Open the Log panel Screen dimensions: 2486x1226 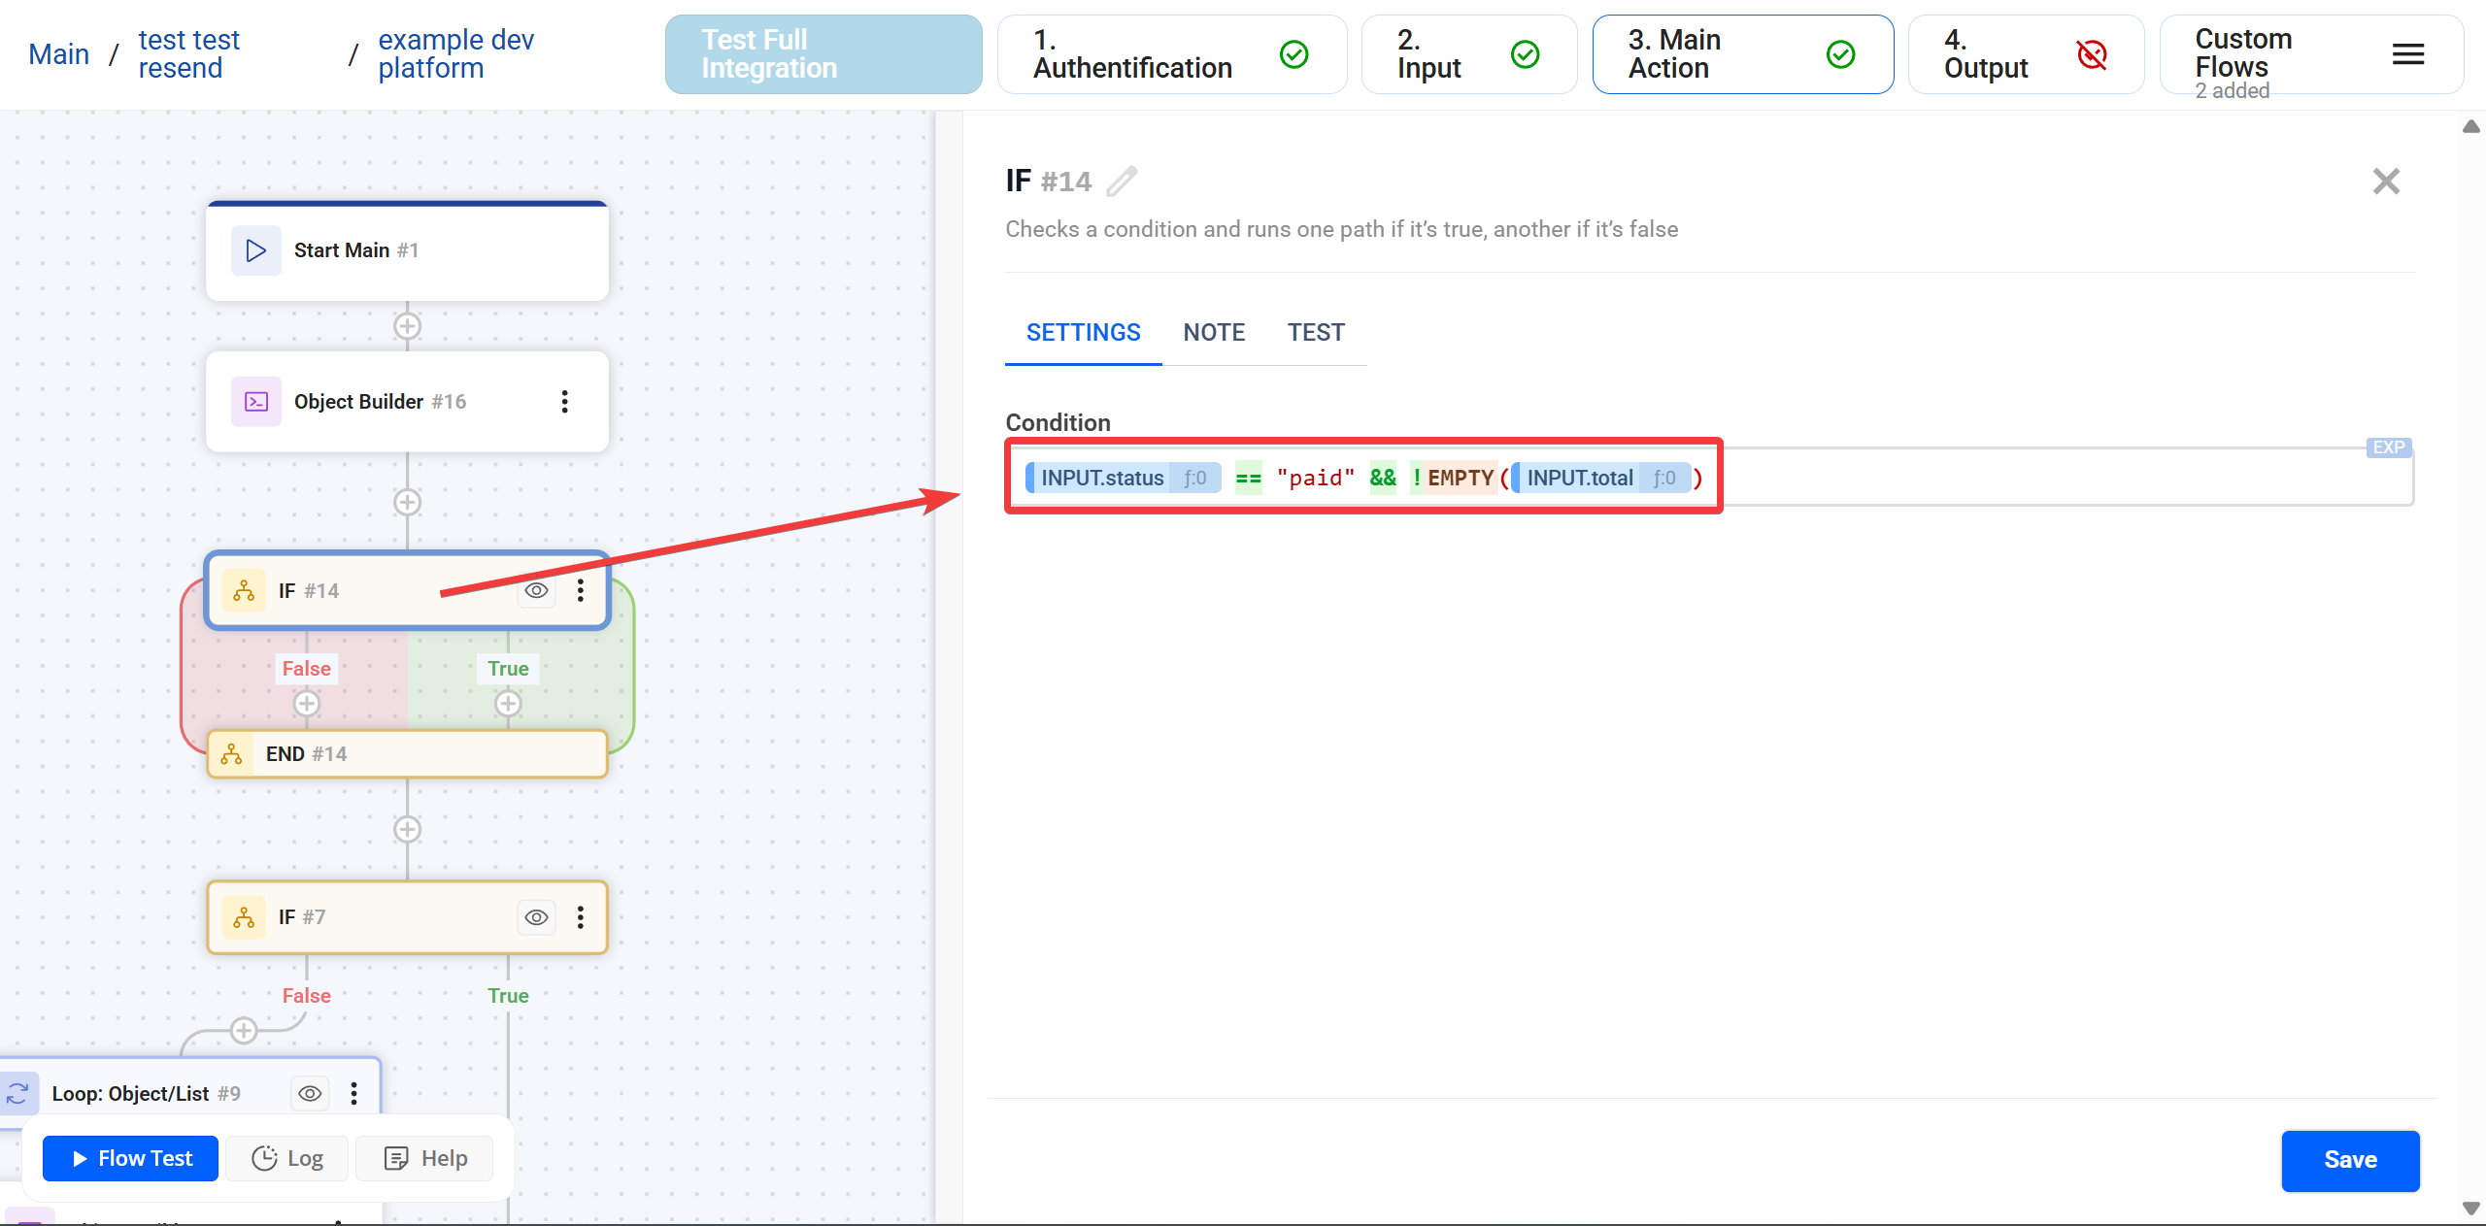(287, 1158)
